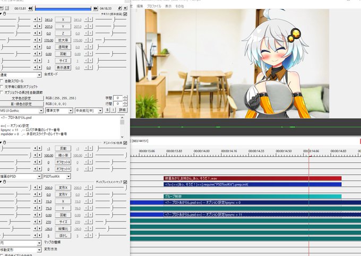
Task: Click left 縦横比 slider track
Action: pos(15,229)
